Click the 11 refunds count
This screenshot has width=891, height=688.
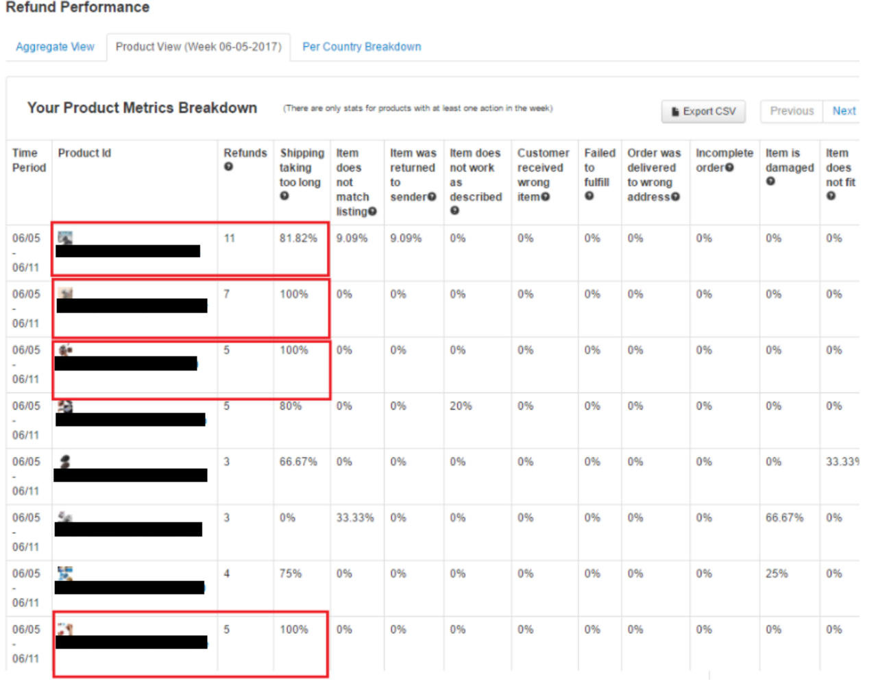[229, 238]
